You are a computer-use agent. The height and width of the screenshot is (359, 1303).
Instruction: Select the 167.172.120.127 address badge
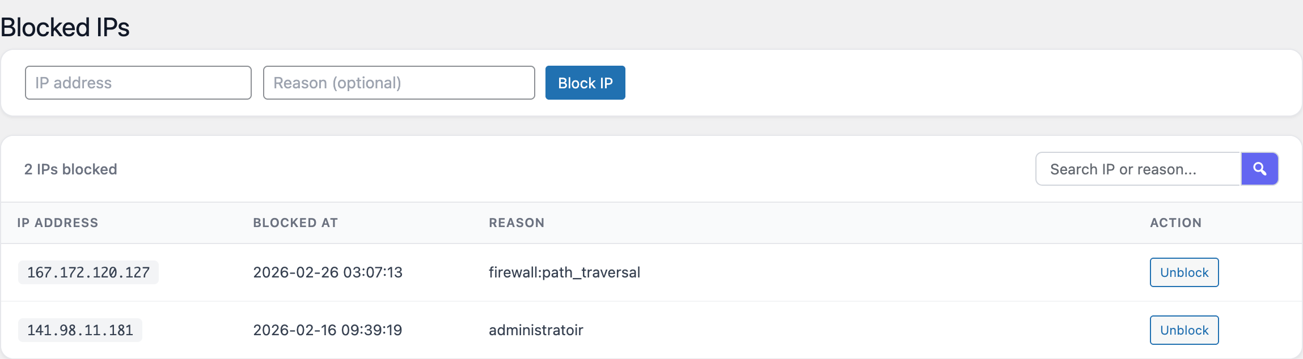[x=88, y=272]
